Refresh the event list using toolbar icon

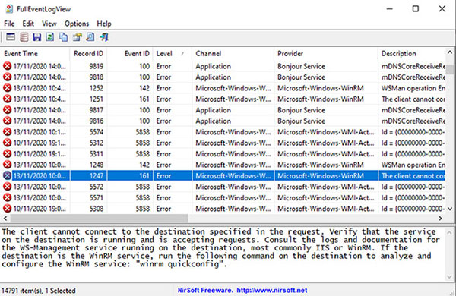click(x=50, y=37)
